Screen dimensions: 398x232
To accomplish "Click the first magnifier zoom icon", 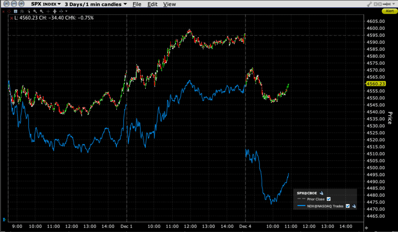I will (35, 12).
